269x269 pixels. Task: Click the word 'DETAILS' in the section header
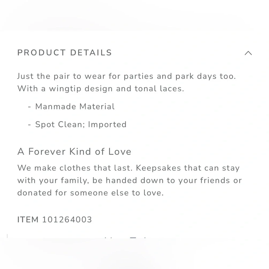pos(91,53)
